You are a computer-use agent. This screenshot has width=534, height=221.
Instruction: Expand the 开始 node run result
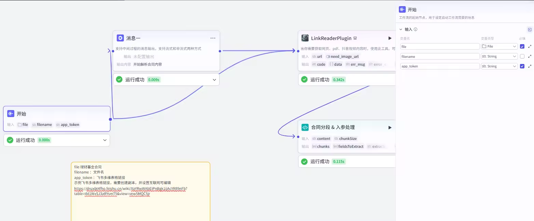click(x=105, y=140)
